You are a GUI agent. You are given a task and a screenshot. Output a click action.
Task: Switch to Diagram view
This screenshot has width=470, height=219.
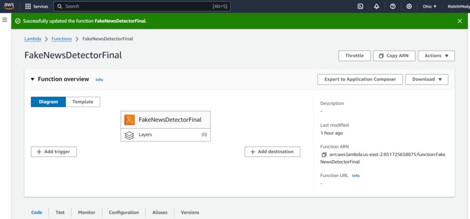[48, 102]
